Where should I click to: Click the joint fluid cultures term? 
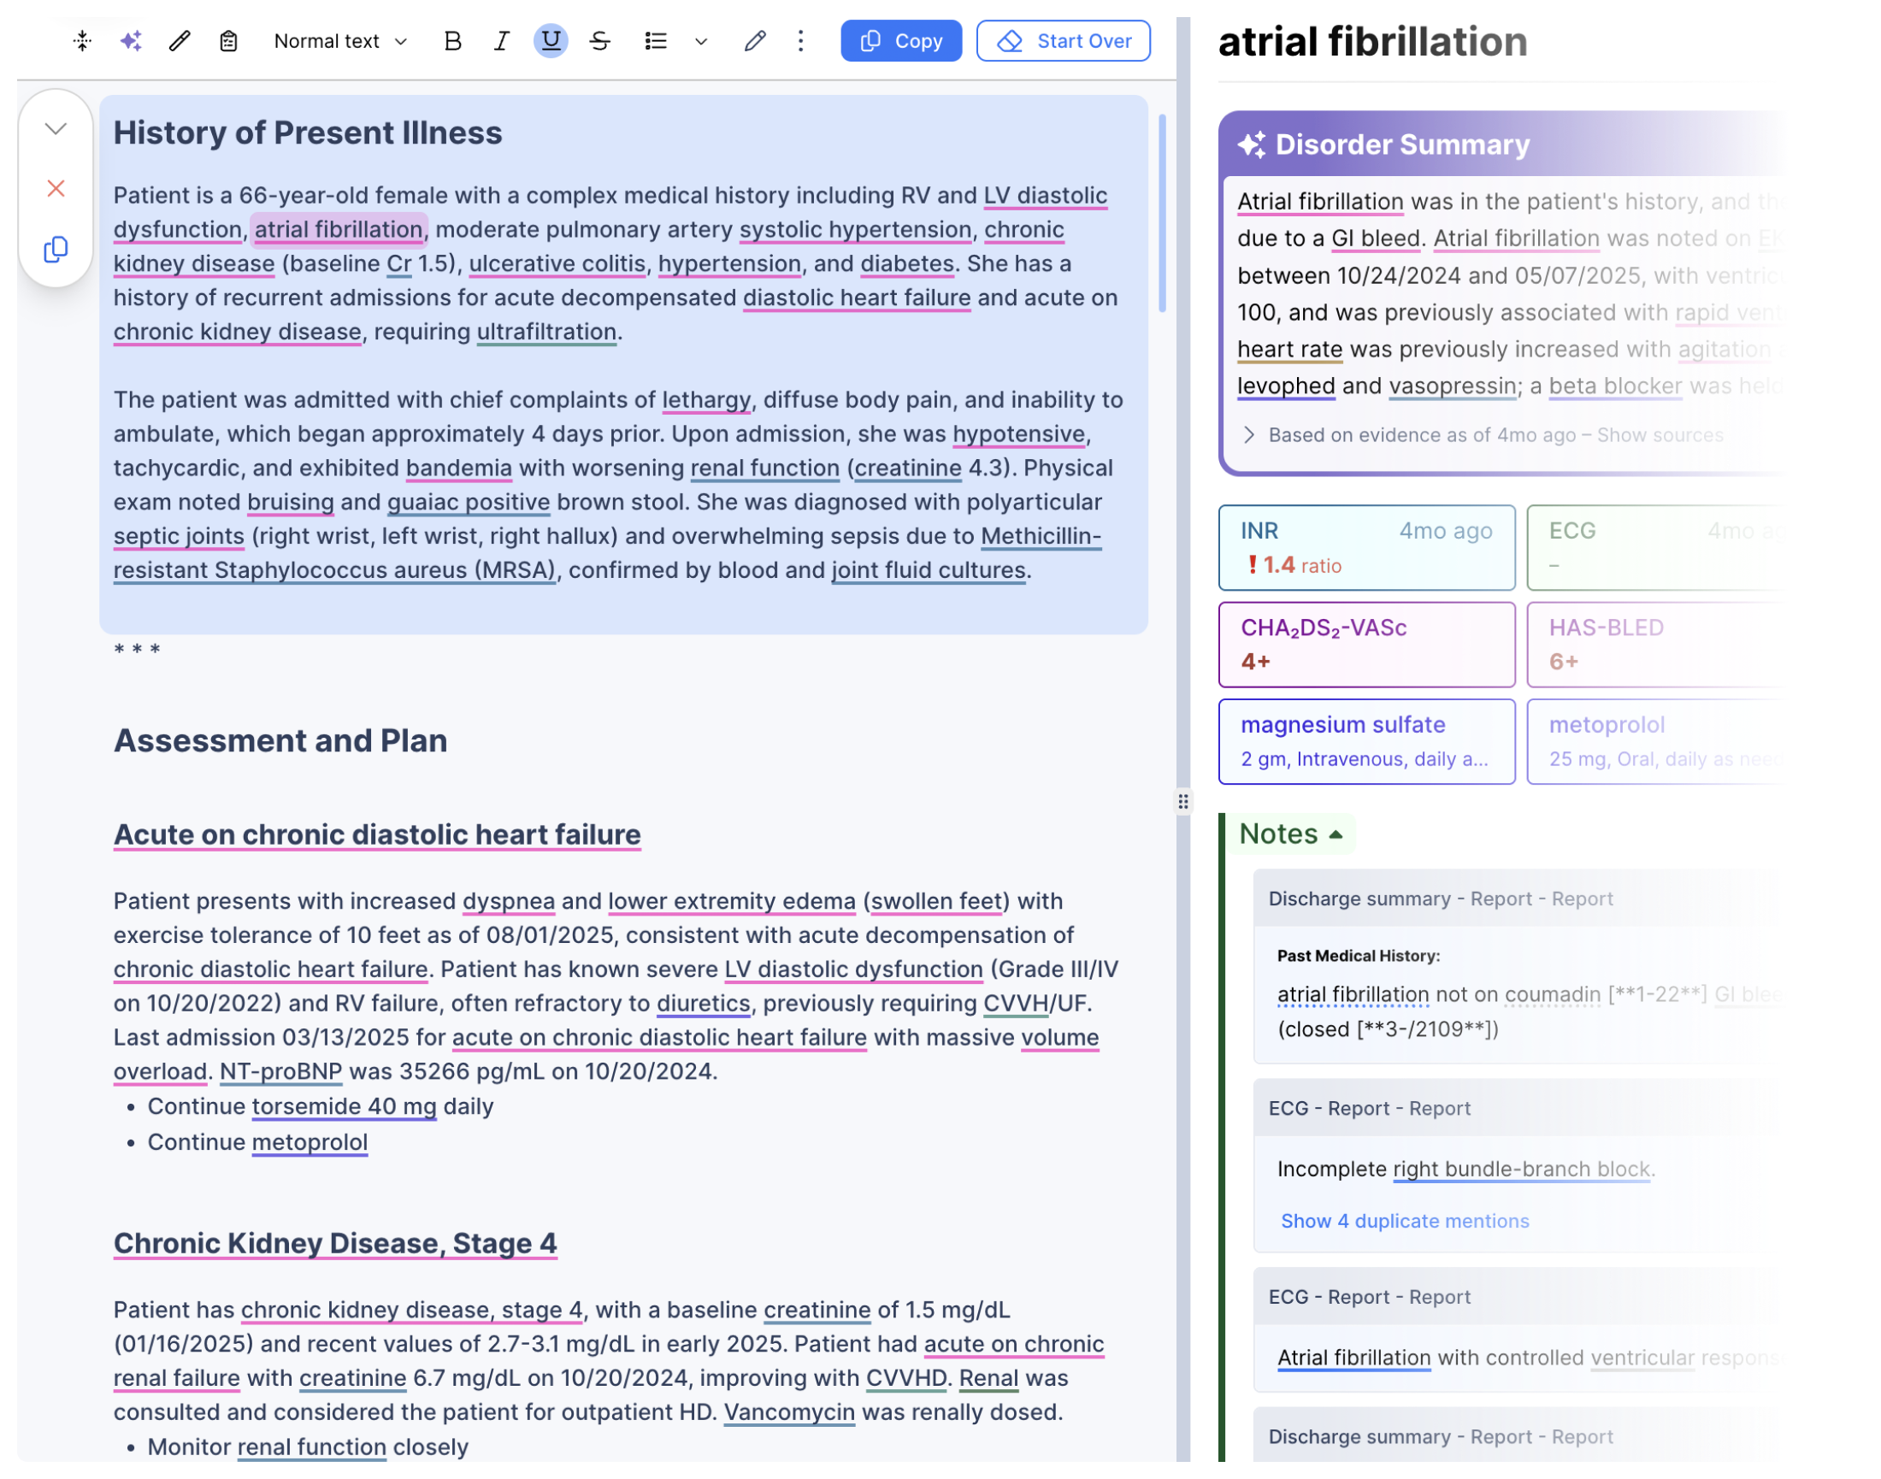tap(929, 570)
